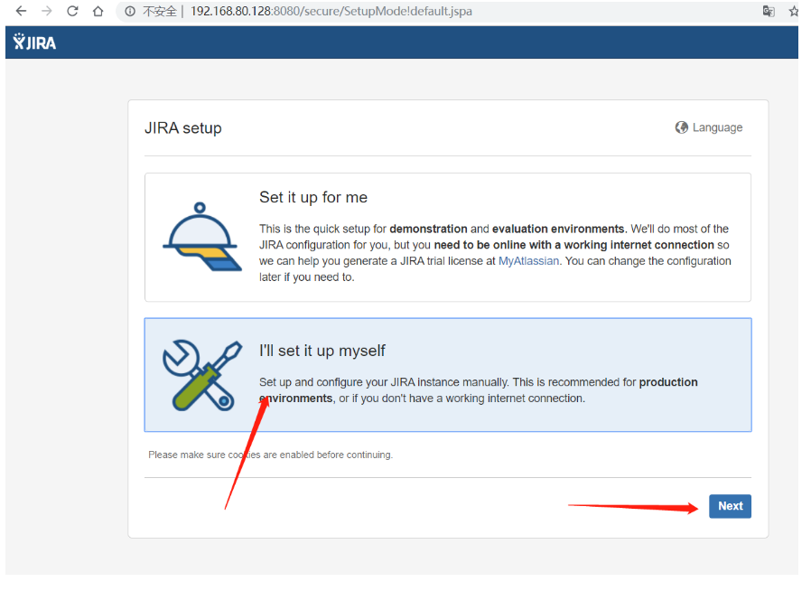
Task: Choose the 'Set it up for me' option
Action: 448,238
